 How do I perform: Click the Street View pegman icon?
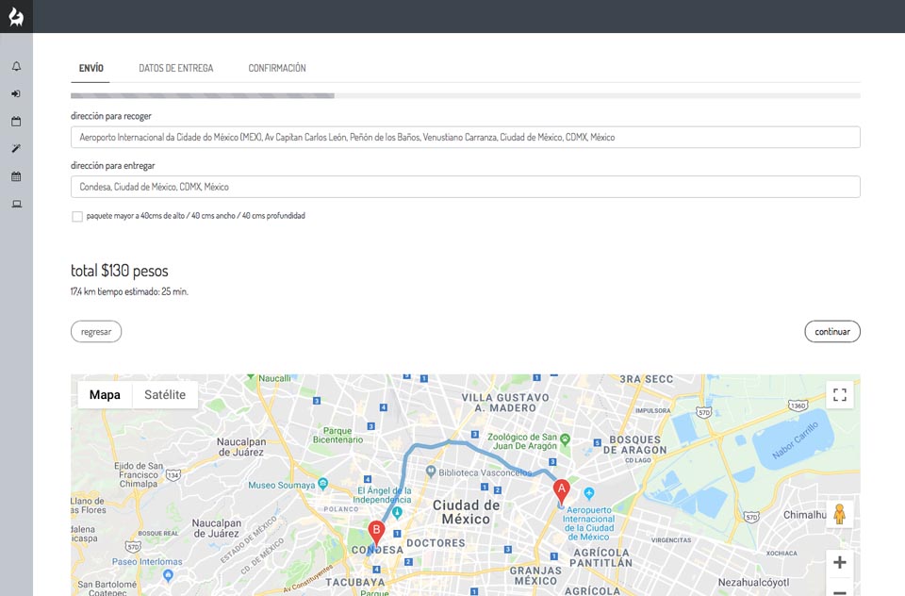point(840,514)
